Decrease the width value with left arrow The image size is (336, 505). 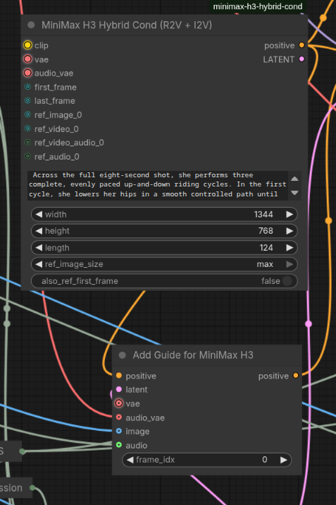39,214
